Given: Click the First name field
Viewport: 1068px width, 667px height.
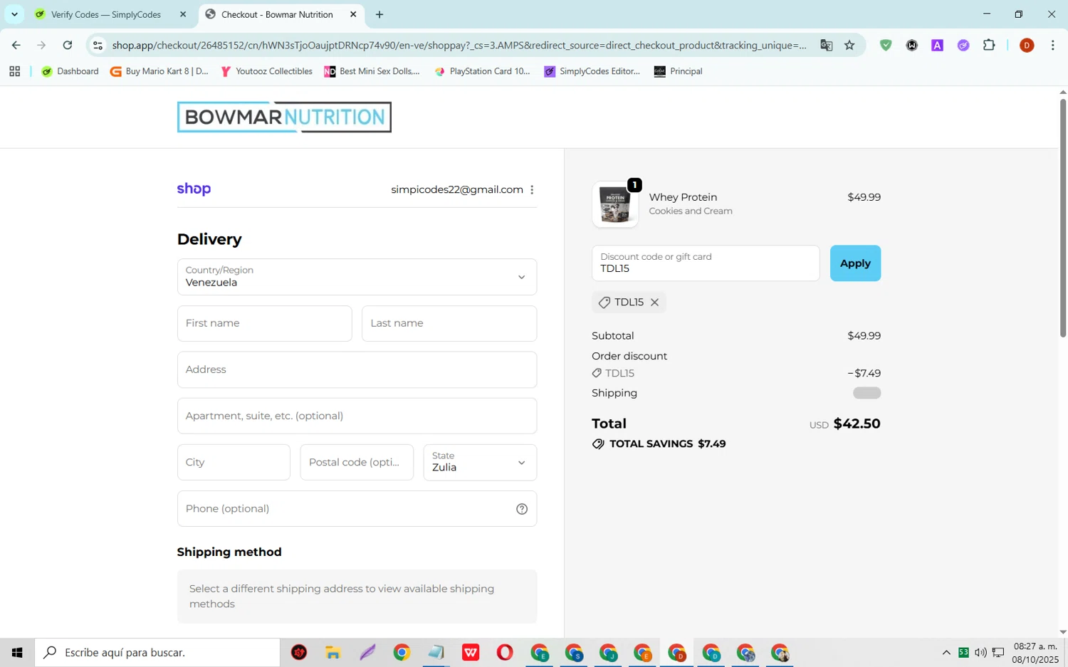Looking at the screenshot, I should click(x=264, y=323).
